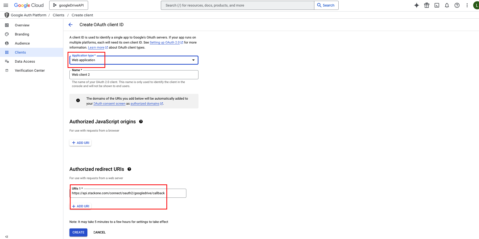Go to Clients breadcrumb link
Viewport: 479px width, 239px height.
point(59,15)
